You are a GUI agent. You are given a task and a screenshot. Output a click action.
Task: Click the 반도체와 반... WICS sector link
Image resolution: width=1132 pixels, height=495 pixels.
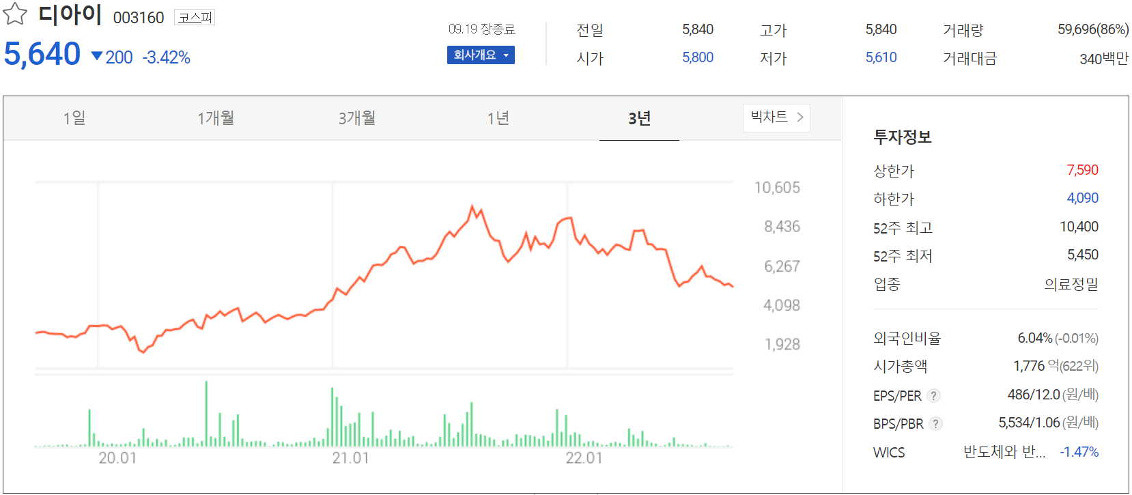[1004, 452]
